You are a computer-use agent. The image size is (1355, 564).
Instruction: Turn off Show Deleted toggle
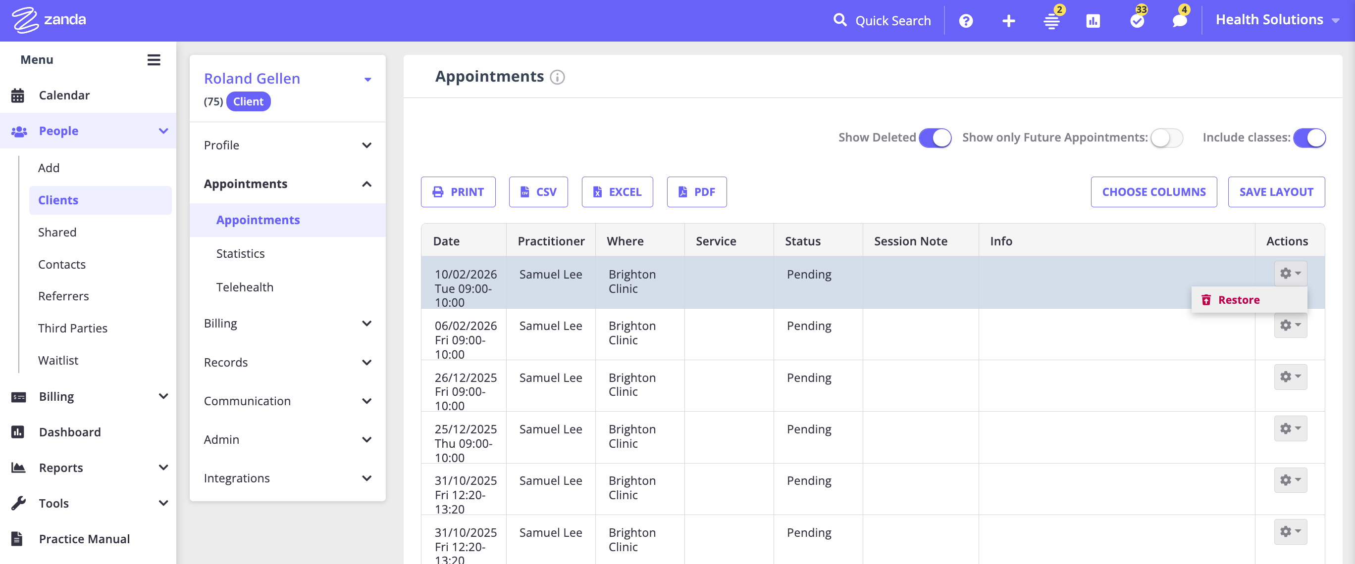[935, 138]
